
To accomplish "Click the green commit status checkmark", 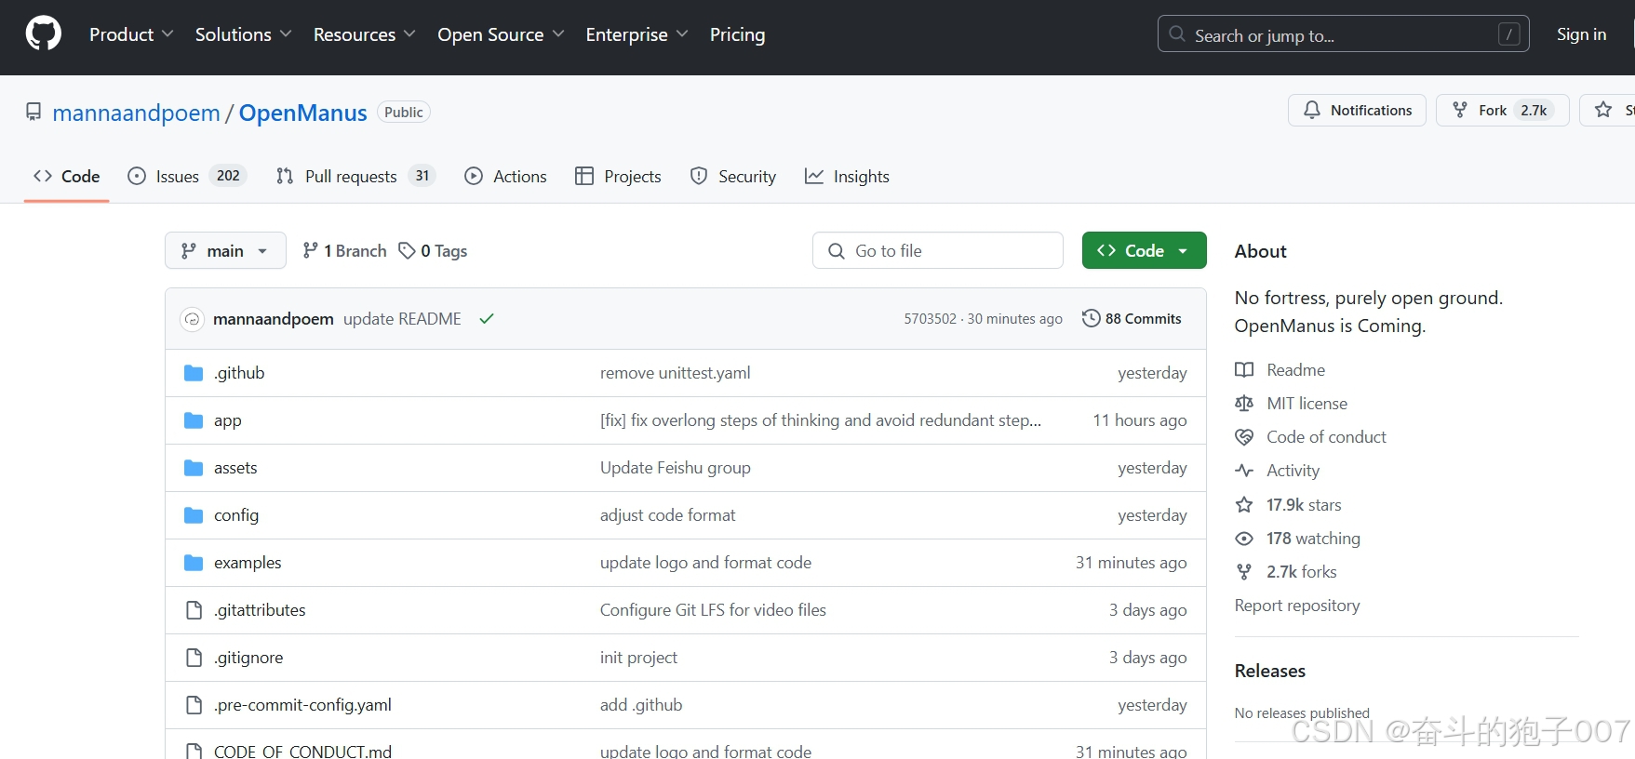I will click(x=486, y=319).
